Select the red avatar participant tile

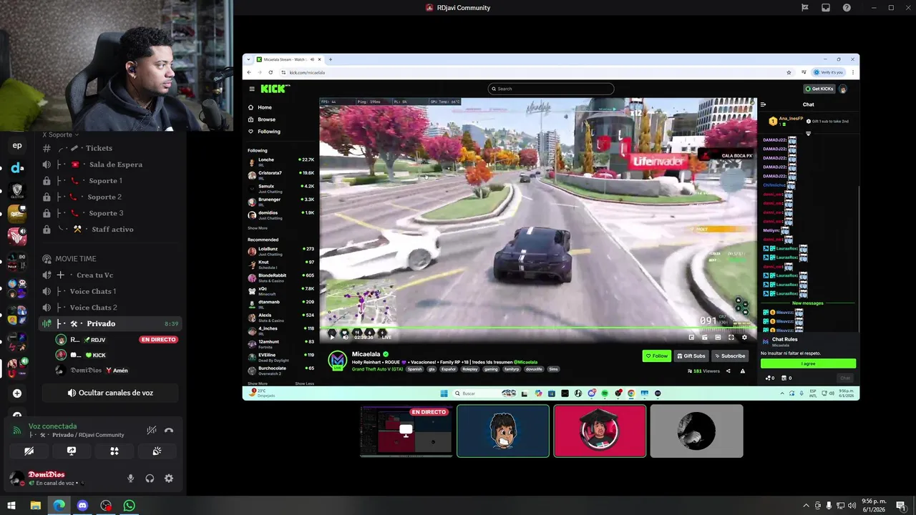600,431
